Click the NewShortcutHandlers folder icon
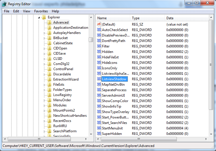 (x=50, y=116)
